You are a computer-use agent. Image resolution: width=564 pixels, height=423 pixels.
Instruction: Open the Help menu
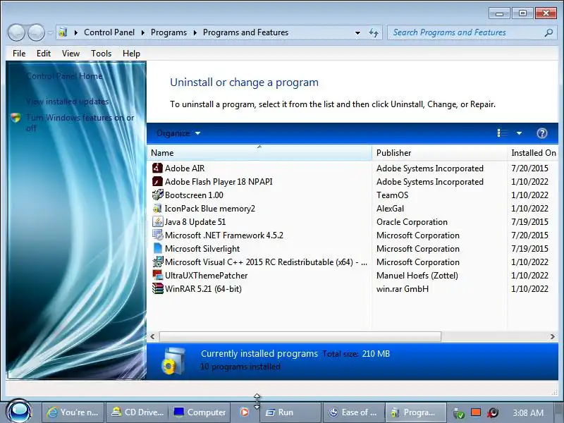131,54
